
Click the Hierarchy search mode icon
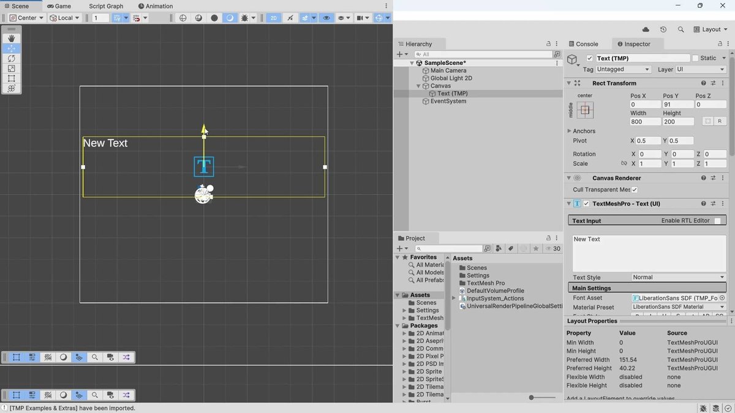pyautogui.click(x=557, y=54)
